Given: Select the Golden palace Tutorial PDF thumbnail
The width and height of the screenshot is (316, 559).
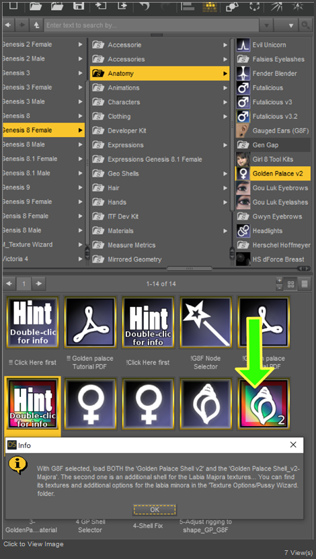Looking at the screenshot, I should pos(91,322).
